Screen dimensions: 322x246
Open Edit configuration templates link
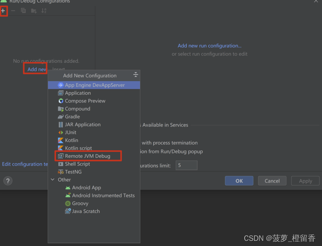point(25,164)
